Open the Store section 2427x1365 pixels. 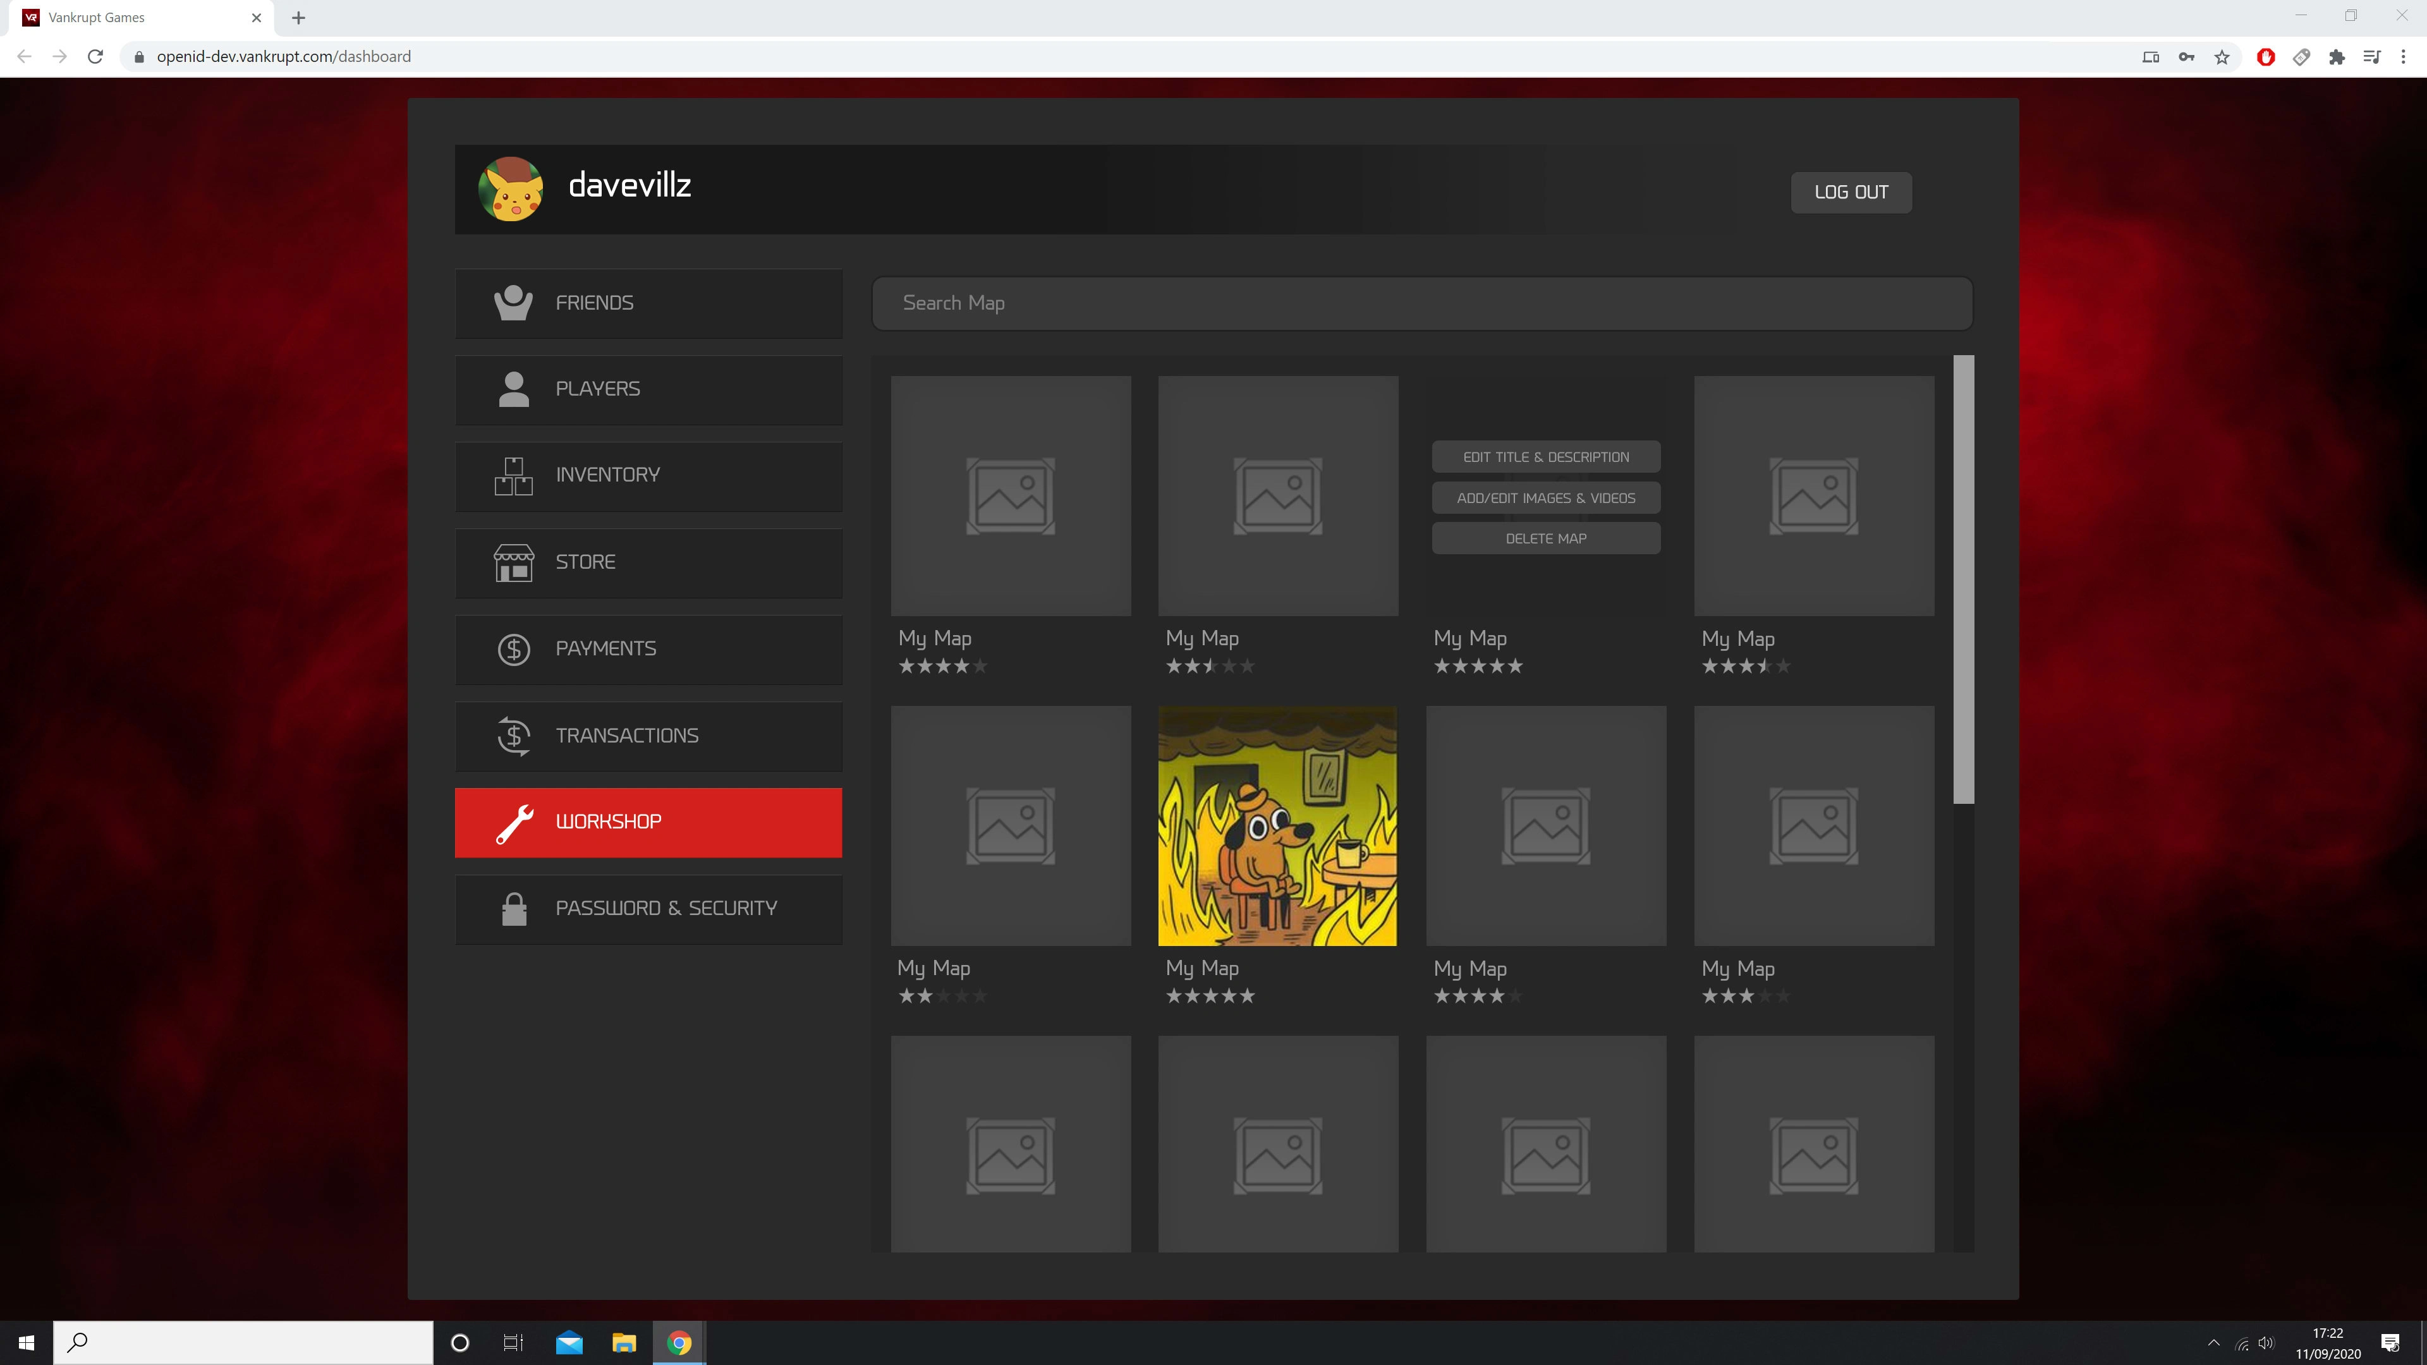648,562
